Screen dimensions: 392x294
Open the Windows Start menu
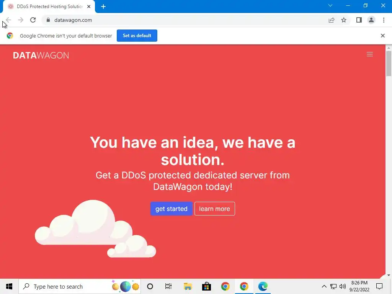click(9, 286)
